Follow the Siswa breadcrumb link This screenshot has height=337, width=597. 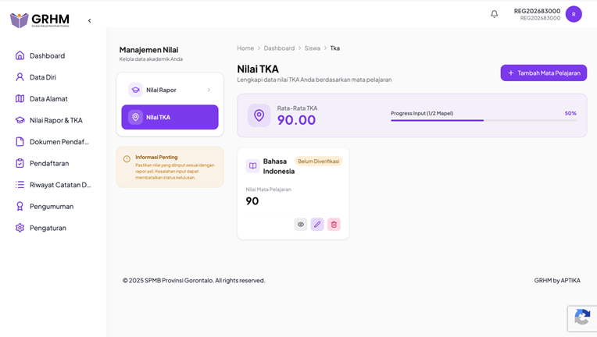[313, 48]
